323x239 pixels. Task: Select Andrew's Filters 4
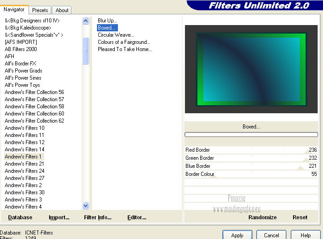(23, 207)
